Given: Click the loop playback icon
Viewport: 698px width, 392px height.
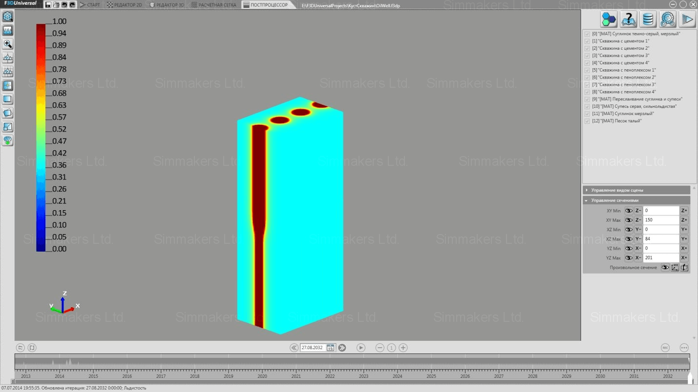Looking at the screenshot, I should click(21, 348).
